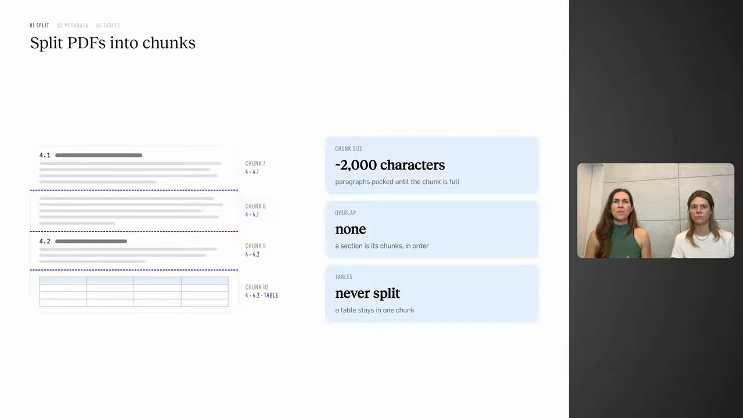Select the "01 SPLIT" step tab

tap(39, 26)
